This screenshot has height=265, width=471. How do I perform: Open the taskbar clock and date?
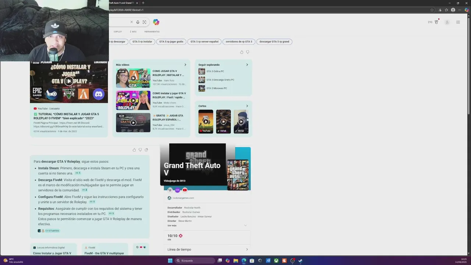point(461,261)
